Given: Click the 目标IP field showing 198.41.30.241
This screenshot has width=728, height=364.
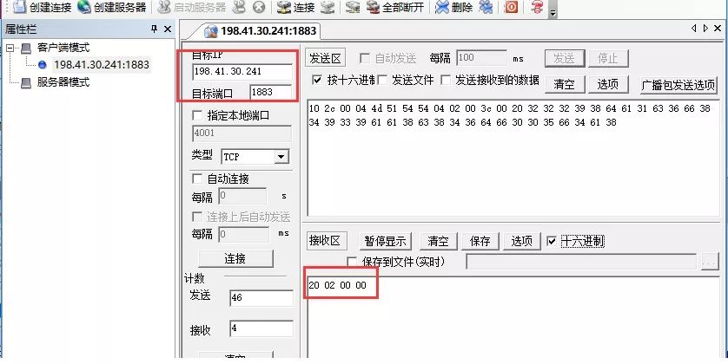Looking at the screenshot, I should tap(242, 71).
